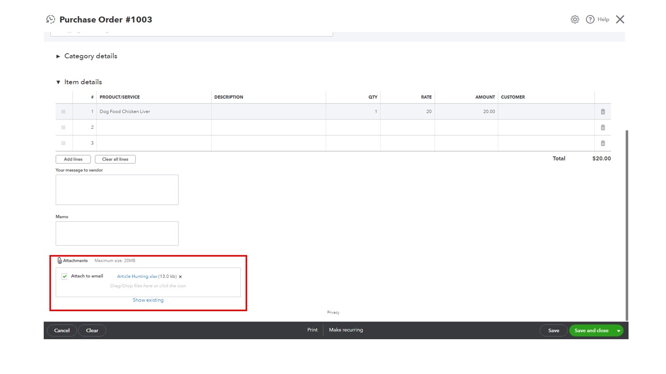The image size is (666, 374).
Task: Click the drag handle on line 2
Action: (x=63, y=127)
